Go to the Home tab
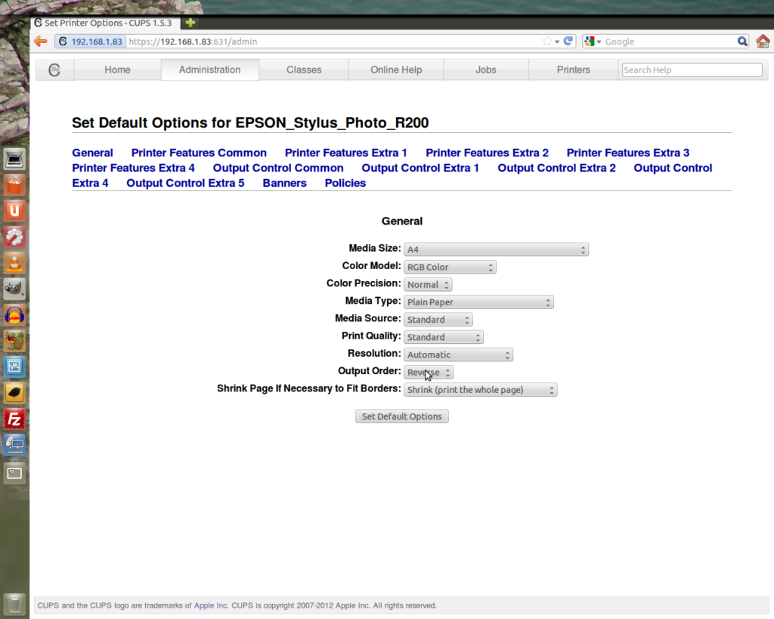The width and height of the screenshot is (774, 619). (x=117, y=70)
